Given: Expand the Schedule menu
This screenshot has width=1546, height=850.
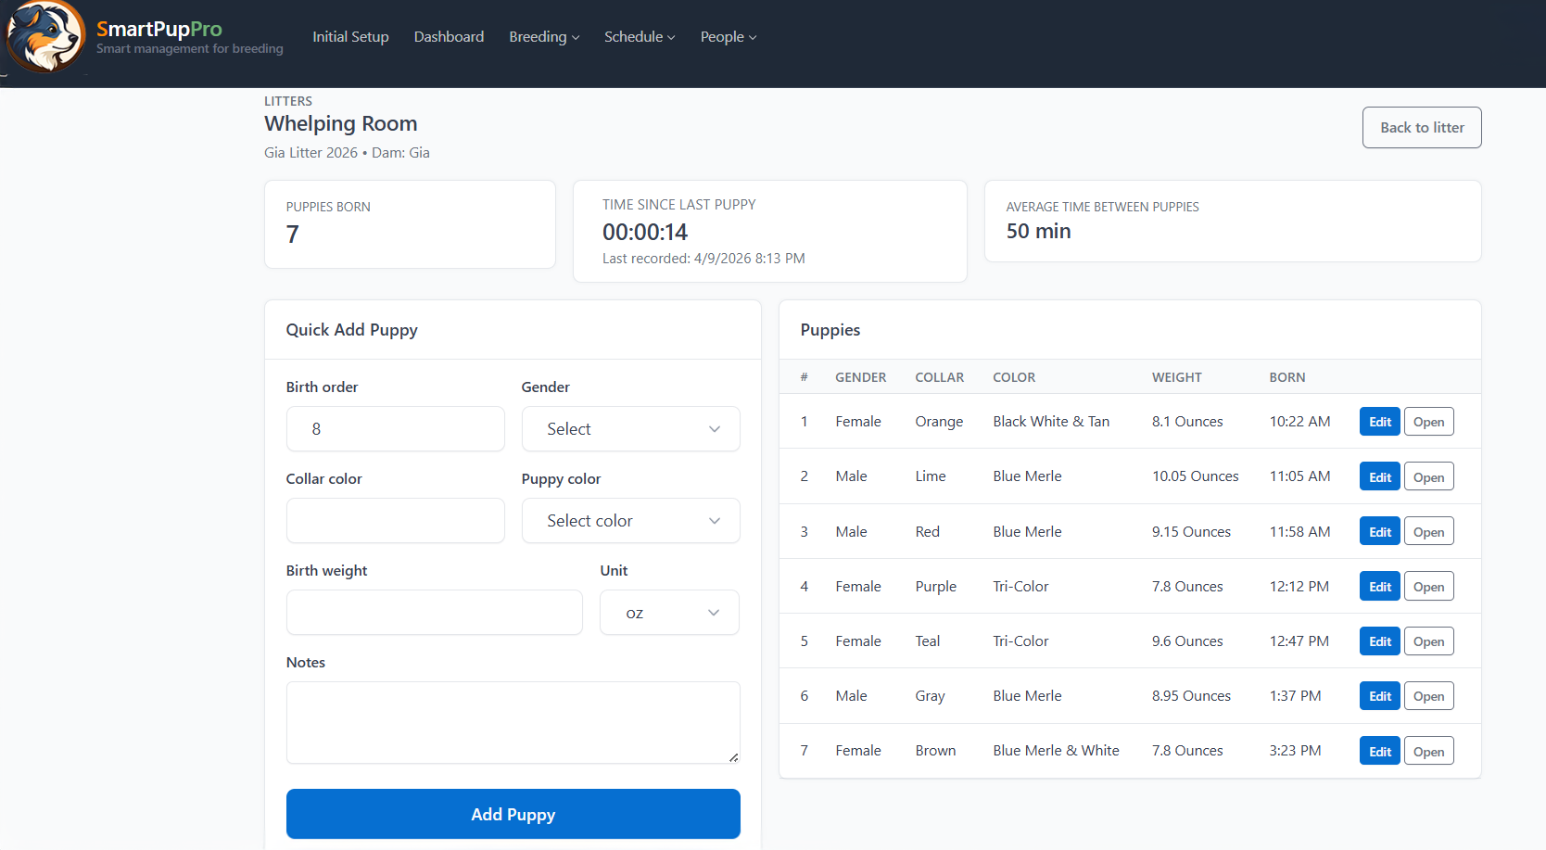Looking at the screenshot, I should pyautogui.click(x=639, y=37).
